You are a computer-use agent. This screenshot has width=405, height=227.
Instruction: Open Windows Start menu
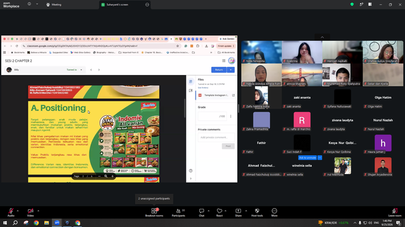pyautogui.click(x=5, y=223)
